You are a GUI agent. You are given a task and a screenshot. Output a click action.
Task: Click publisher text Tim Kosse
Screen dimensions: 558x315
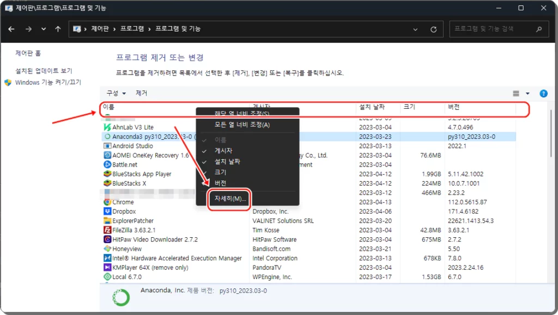pos(266,230)
